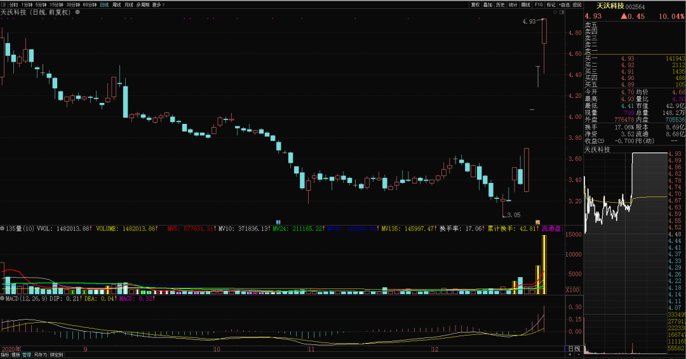
Task: Click the 外盘 776478 value
Action: point(624,119)
